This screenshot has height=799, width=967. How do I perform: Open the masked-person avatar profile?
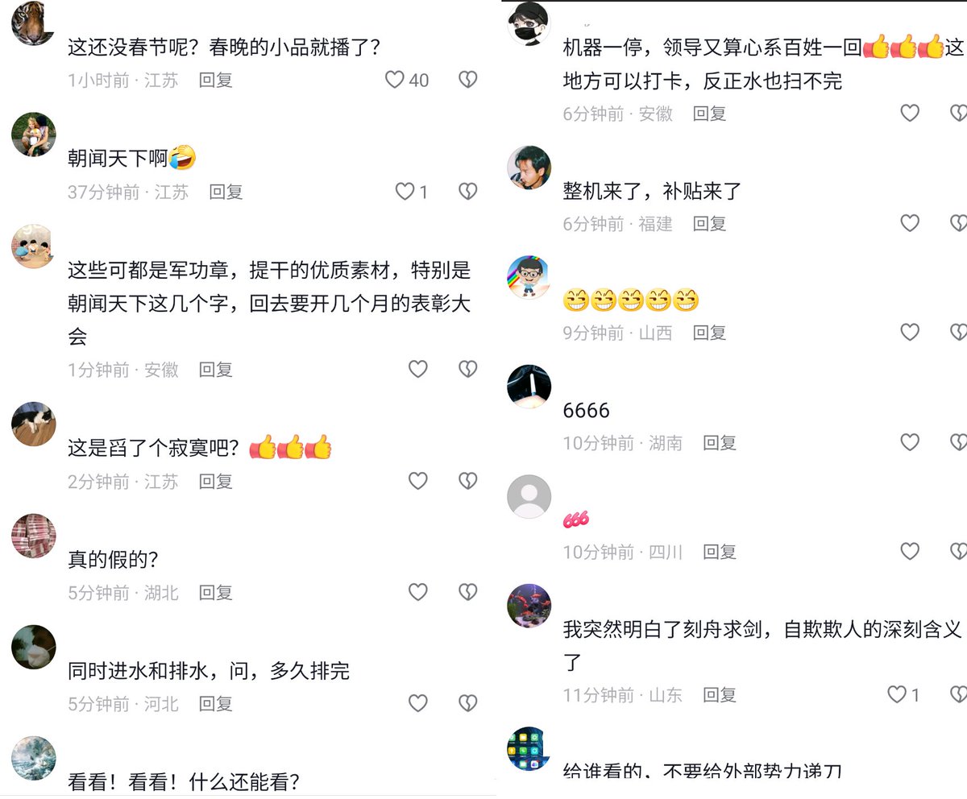tap(529, 24)
